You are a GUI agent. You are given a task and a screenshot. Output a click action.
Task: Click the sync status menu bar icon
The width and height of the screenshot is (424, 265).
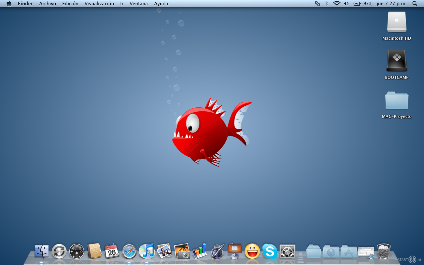click(x=317, y=4)
